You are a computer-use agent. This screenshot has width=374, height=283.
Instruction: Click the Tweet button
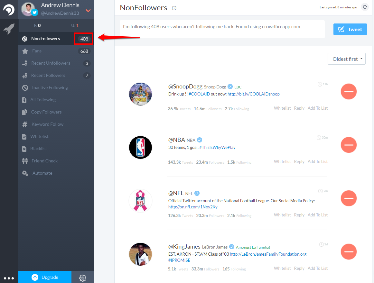pyautogui.click(x=350, y=29)
